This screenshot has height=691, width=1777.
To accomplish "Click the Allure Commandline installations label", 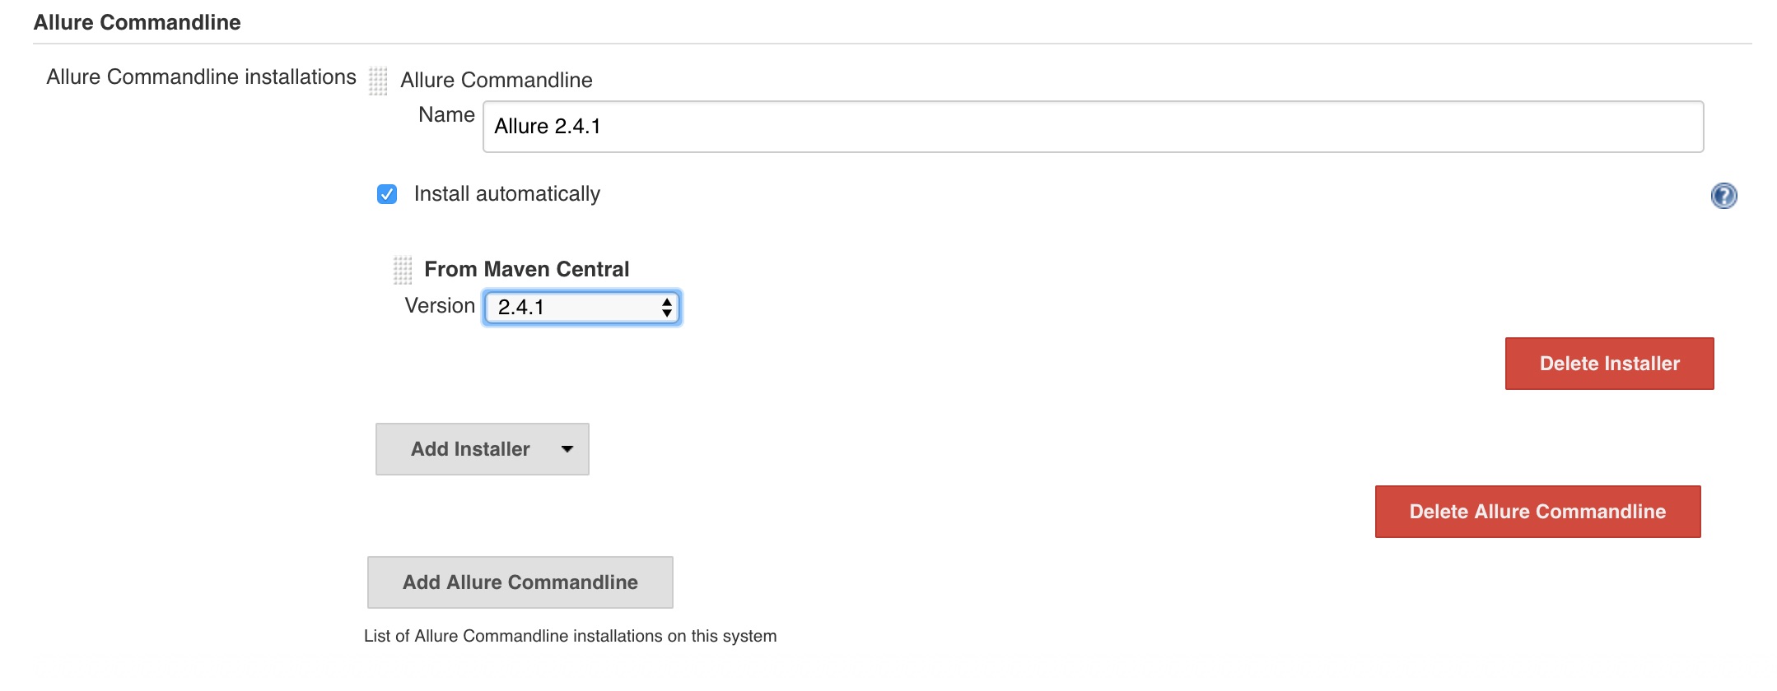I will pos(201,77).
